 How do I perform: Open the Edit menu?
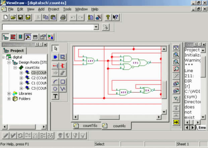click(x=20, y=9)
